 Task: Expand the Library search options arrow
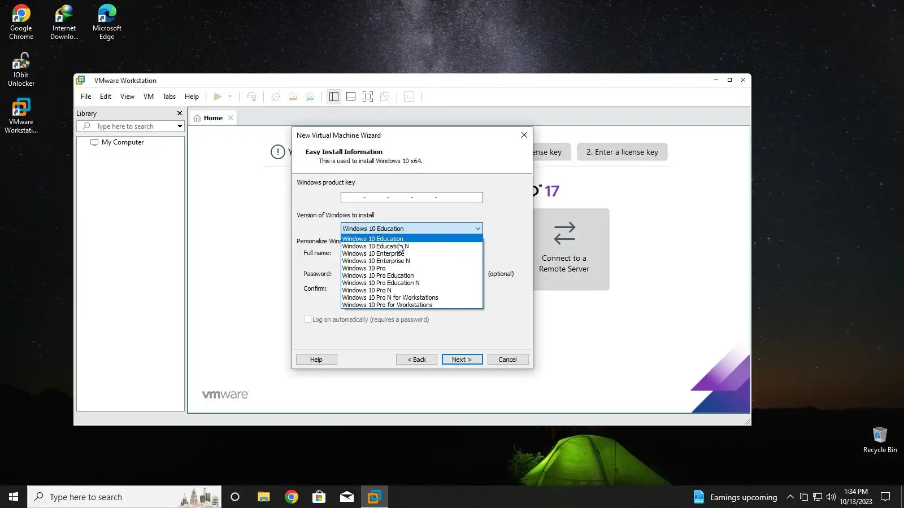pos(180,126)
